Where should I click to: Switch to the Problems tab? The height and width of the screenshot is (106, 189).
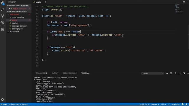tap(42, 73)
